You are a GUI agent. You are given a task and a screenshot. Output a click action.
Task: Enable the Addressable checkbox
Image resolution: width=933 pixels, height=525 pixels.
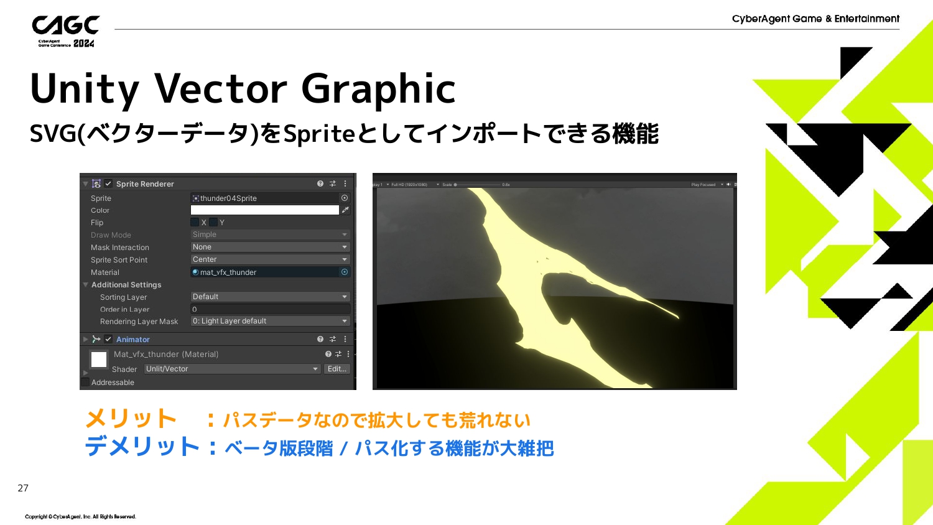click(86, 382)
